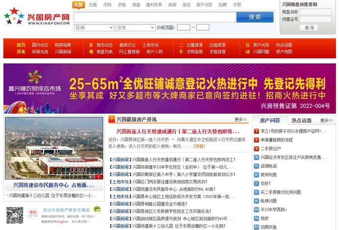Screen dimensions: 339x230
Task: Click rank badge 4 in 房产问答 list
Action: [256, 157]
